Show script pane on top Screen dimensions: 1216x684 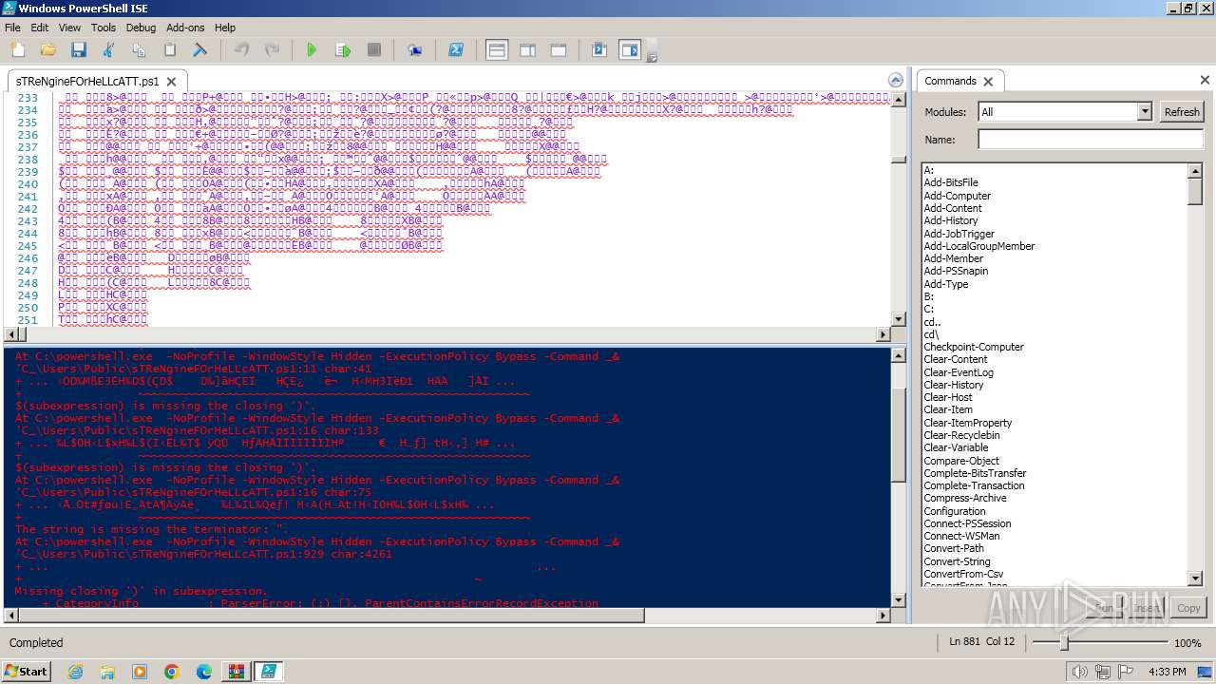tap(497, 49)
